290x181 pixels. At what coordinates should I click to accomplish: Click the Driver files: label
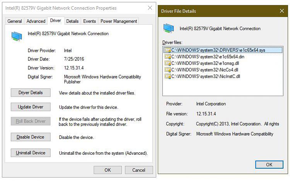[x=172, y=43]
